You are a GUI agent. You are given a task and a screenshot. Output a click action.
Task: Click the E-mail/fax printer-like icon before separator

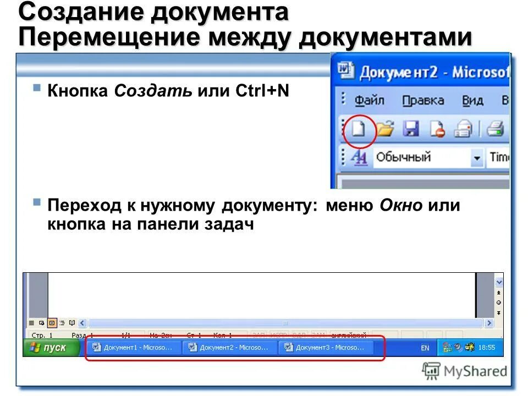pyautogui.click(x=463, y=129)
